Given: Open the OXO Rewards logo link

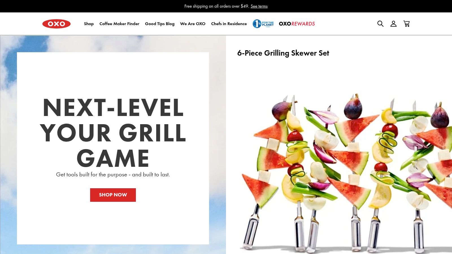Looking at the screenshot, I should (x=297, y=24).
